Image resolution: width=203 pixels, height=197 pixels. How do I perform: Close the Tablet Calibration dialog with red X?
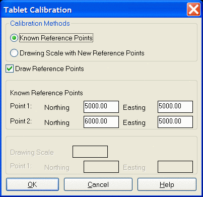193,10
